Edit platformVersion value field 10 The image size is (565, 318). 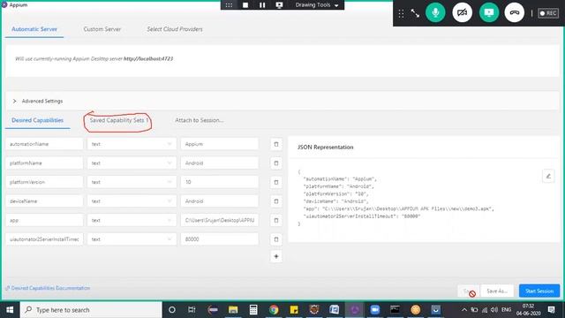220,182
